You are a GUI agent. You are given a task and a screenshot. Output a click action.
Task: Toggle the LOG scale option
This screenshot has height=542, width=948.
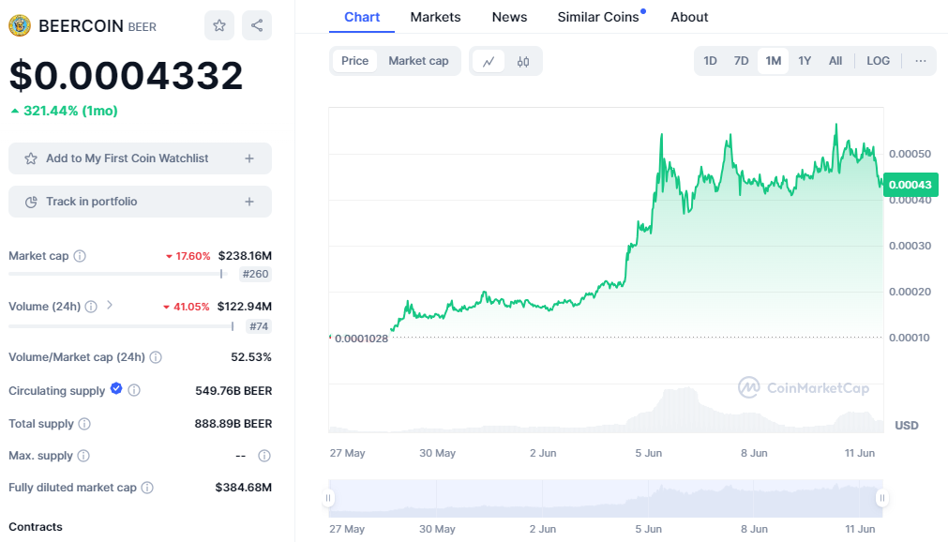coord(878,61)
